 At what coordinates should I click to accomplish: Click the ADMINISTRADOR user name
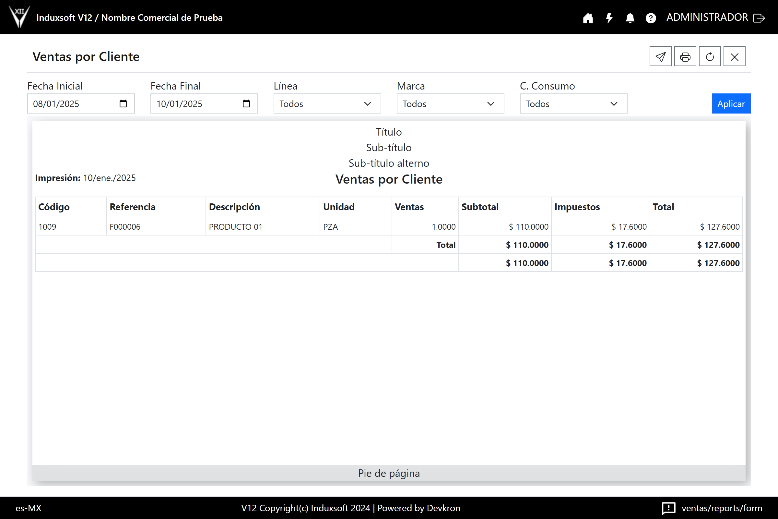click(x=707, y=17)
